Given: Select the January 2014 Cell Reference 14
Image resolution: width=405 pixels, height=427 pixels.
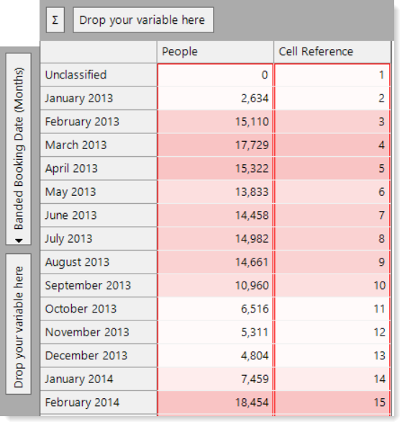Looking at the screenshot, I should pyautogui.click(x=332, y=379).
